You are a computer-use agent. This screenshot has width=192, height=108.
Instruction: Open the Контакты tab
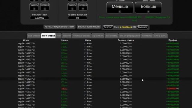[x=147, y=36]
